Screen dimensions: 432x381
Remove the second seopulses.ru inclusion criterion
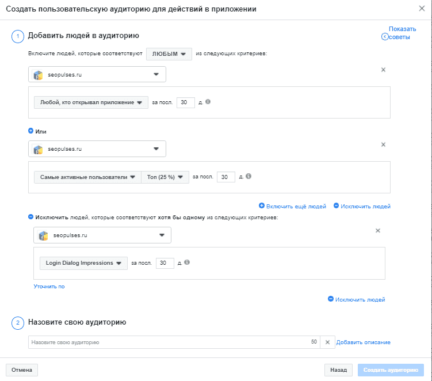[x=383, y=144]
